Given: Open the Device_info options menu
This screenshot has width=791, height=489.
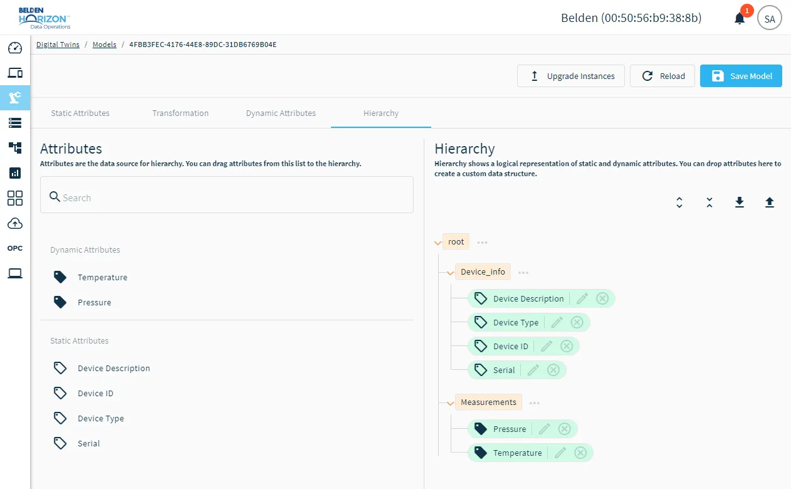Looking at the screenshot, I should (523, 272).
